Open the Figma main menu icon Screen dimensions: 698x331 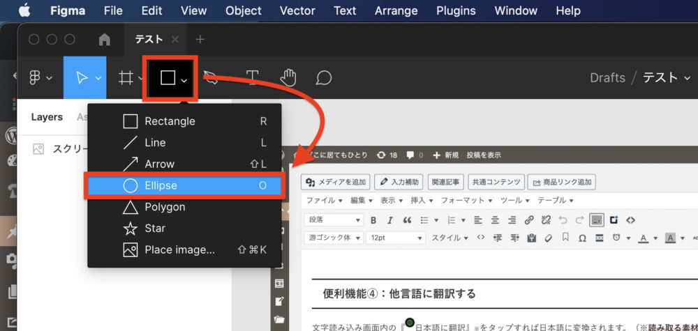pyautogui.click(x=35, y=78)
